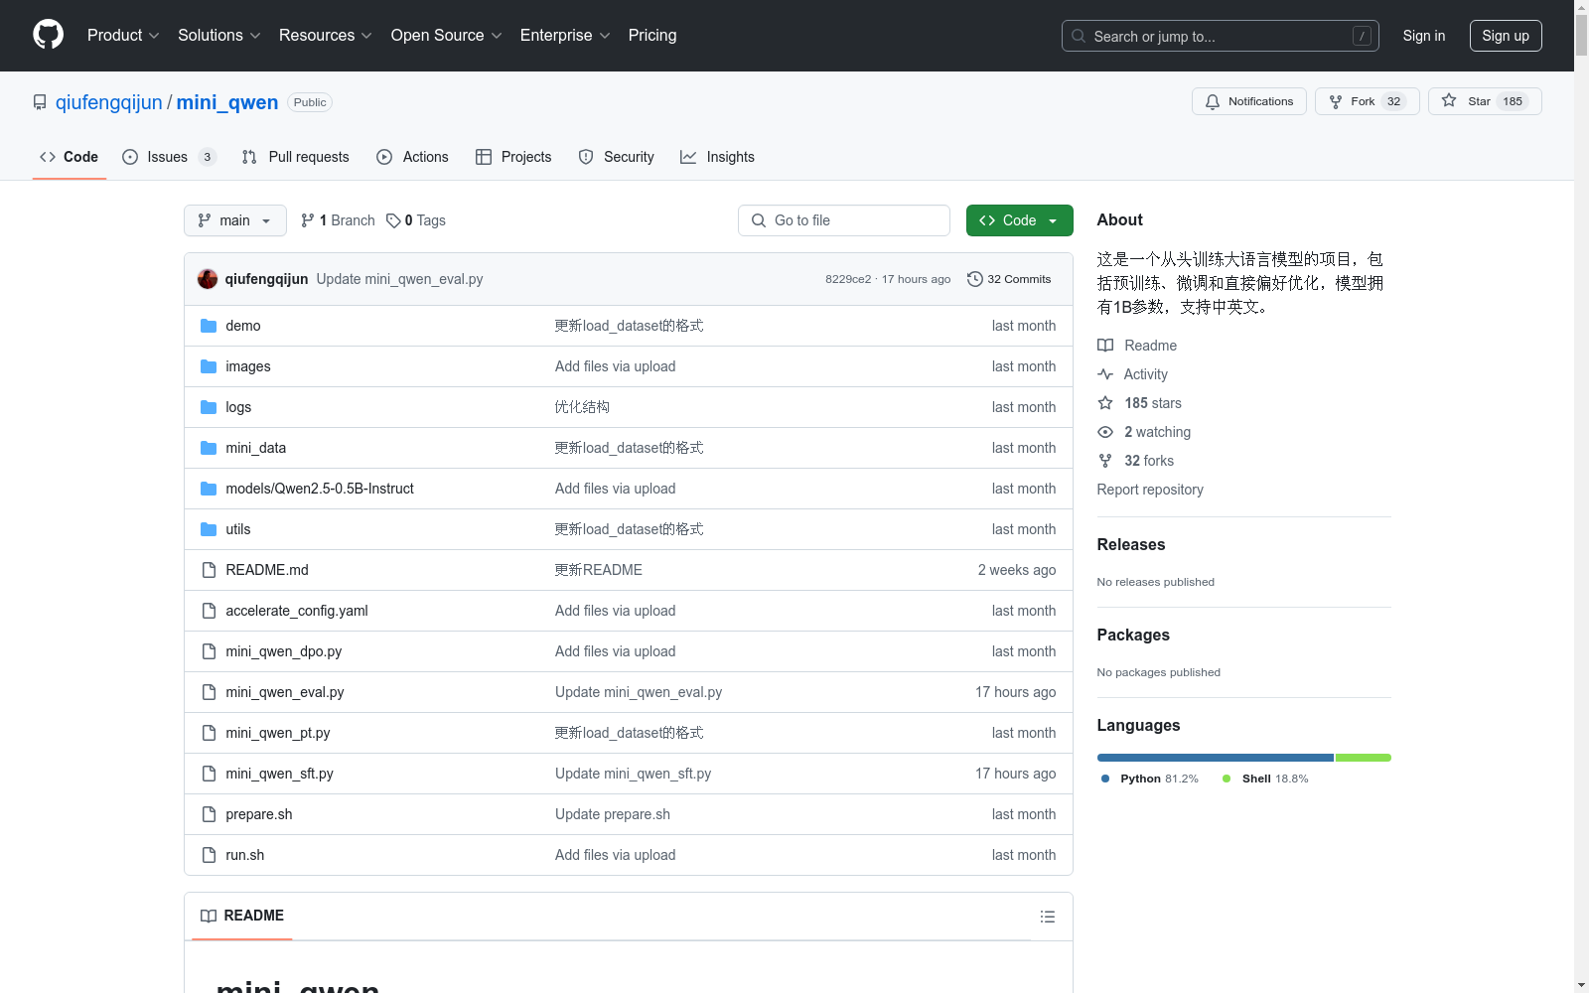
Task: Open mini_qwen_sft.py file
Action: [279, 774]
